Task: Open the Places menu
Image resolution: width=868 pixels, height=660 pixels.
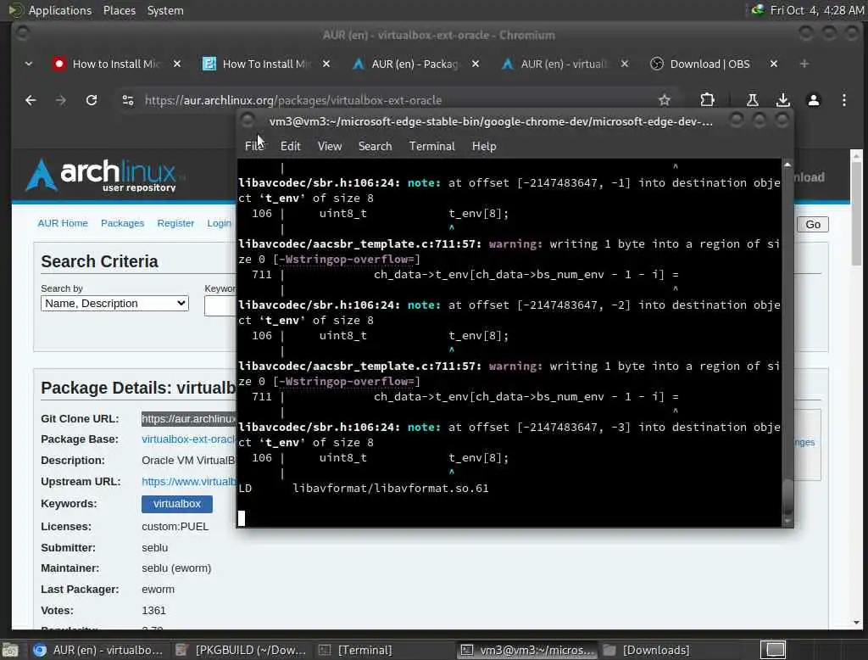Action: tap(119, 10)
